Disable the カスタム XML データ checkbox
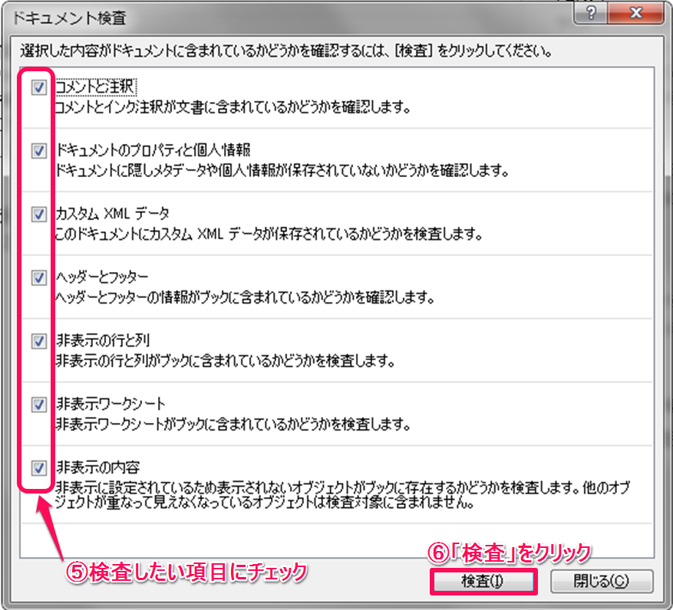Screen dimensions: 673x610 coord(38,215)
